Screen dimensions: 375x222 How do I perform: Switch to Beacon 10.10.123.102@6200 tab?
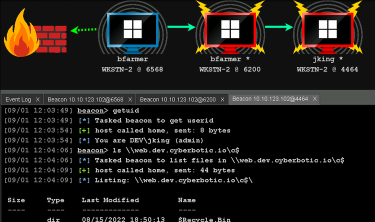coord(177,99)
